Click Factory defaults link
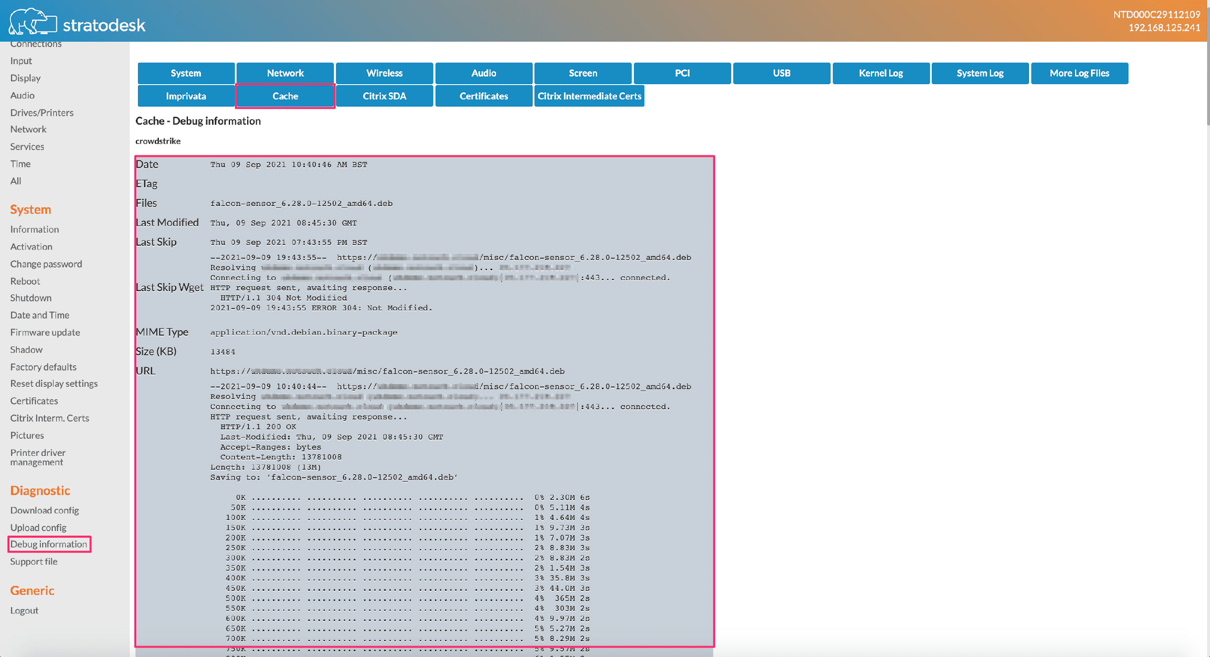This screenshot has width=1210, height=657. [x=43, y=367]
